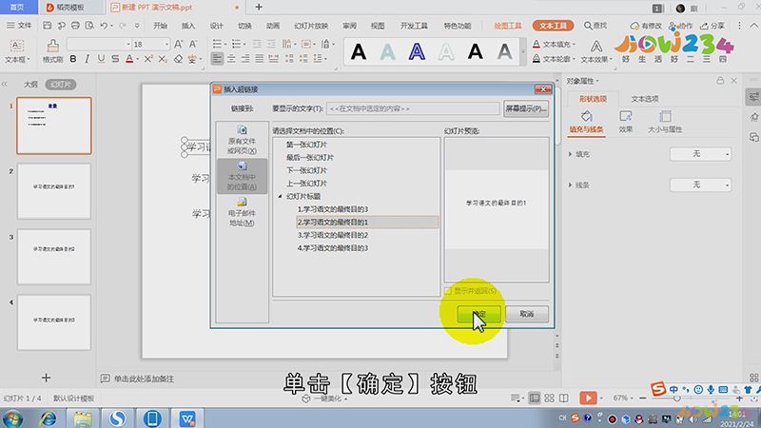The width and height of the screenshot is (761, 428).
Task: Collapse Slide Titles (幻灯片标题) tree node
Action: pyautogui.click(x=280, y=196)
